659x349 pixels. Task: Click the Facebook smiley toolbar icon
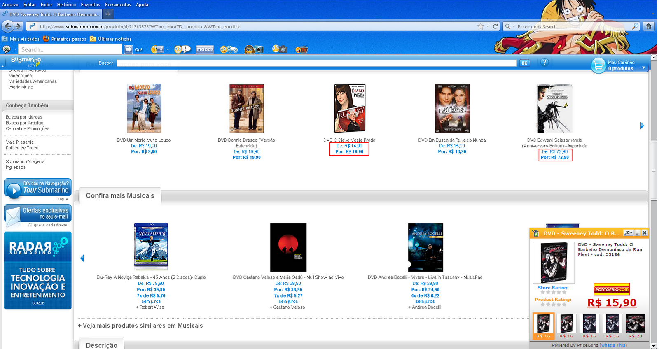tap(157, 49)
